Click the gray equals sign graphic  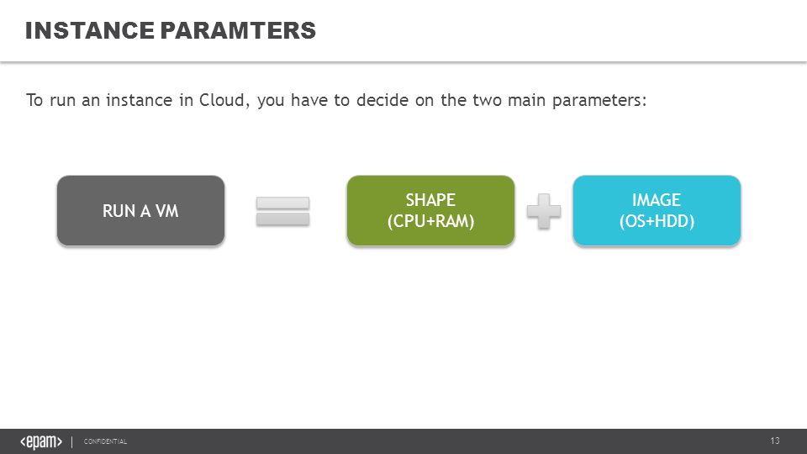[x=283, y=211]
